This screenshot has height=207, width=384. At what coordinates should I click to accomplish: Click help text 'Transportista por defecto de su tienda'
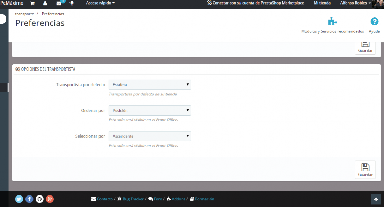click(142, 94)
